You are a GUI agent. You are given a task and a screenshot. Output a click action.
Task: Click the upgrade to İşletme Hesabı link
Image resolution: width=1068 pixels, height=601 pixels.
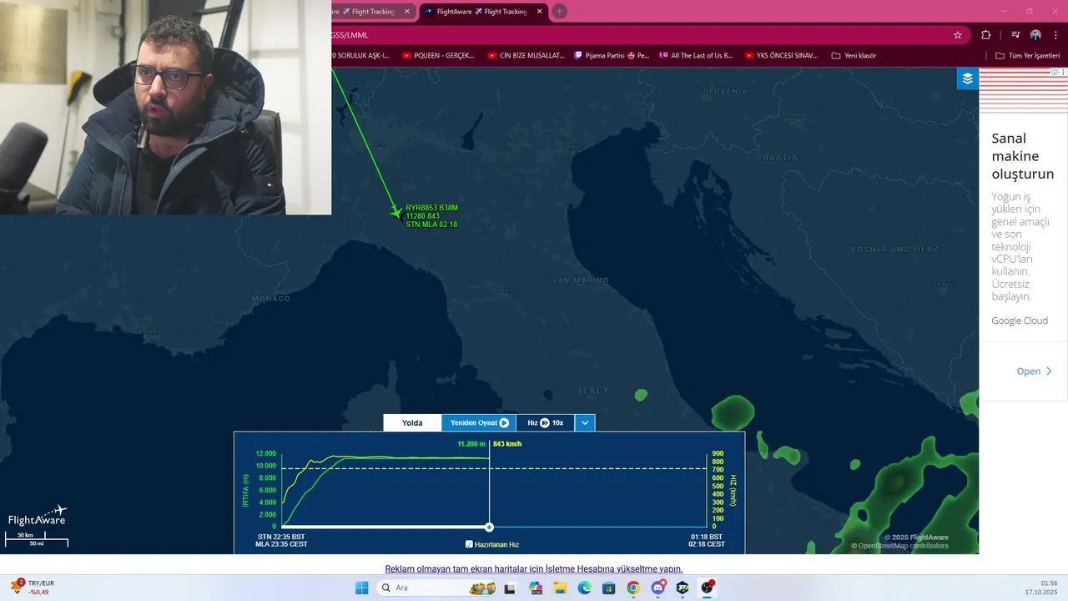click(533, 569)
